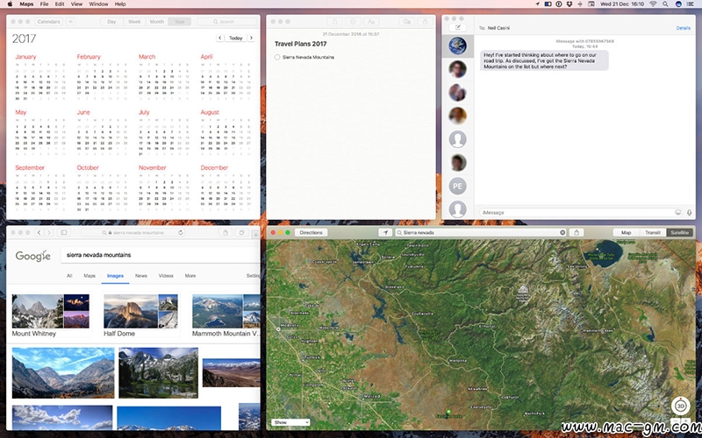Click the plus add event button in Calendar
702x438 pixels.
coord(70,21)
